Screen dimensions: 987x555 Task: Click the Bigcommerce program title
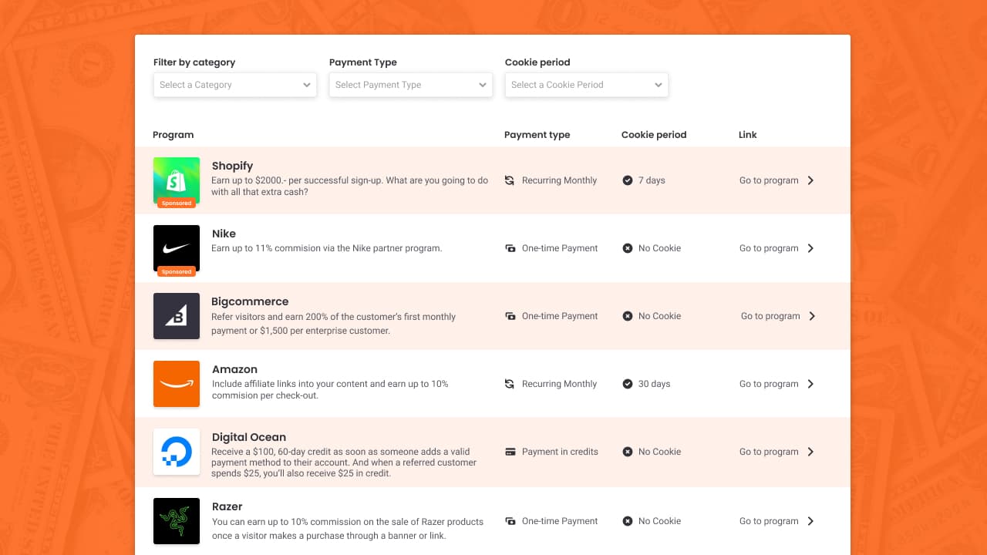(250, 301)
